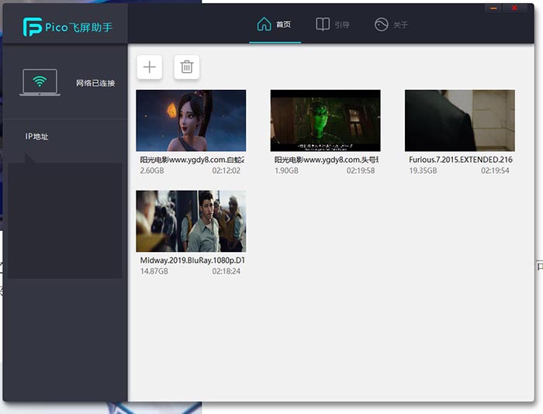Close the Pico window

click(514, 8)
